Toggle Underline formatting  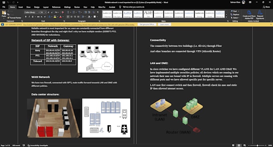click(x=33, y=17)
